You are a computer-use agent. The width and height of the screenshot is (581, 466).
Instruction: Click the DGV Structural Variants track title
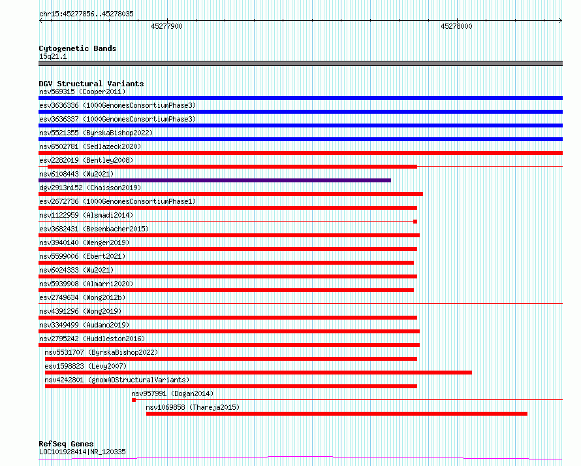tap(91, 84)
